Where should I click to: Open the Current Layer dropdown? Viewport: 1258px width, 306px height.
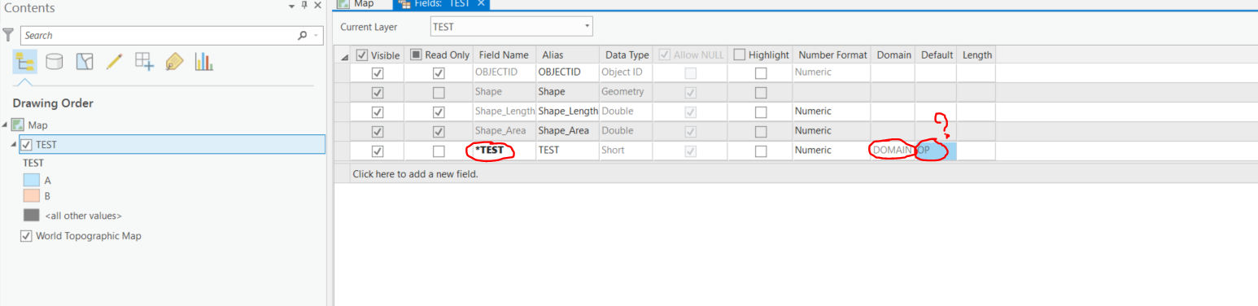[x=510, y=27]
